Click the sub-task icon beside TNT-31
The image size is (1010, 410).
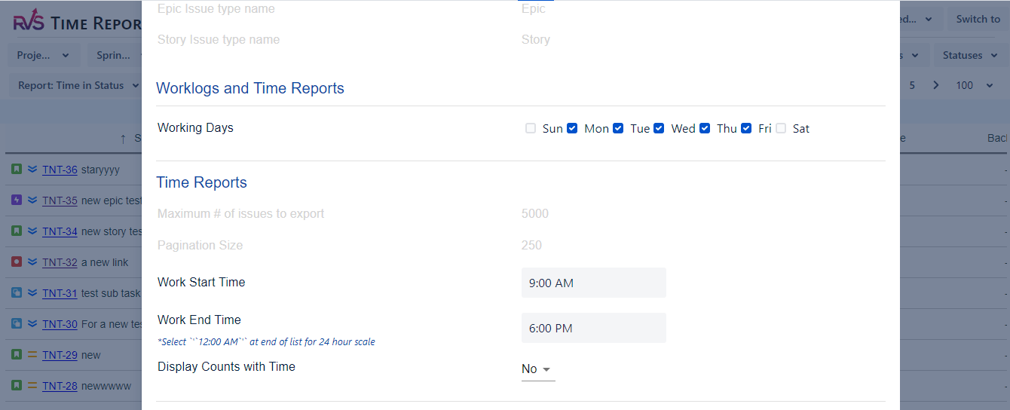pos(17,293)
